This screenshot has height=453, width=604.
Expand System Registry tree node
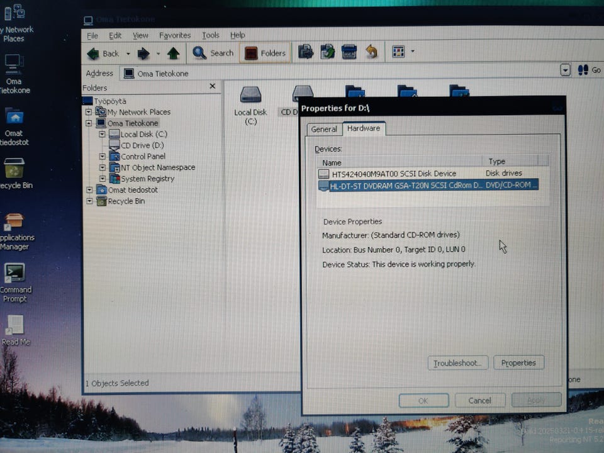tap(102, 179)
